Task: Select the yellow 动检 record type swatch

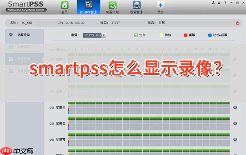Action: [x=162, y=35]
